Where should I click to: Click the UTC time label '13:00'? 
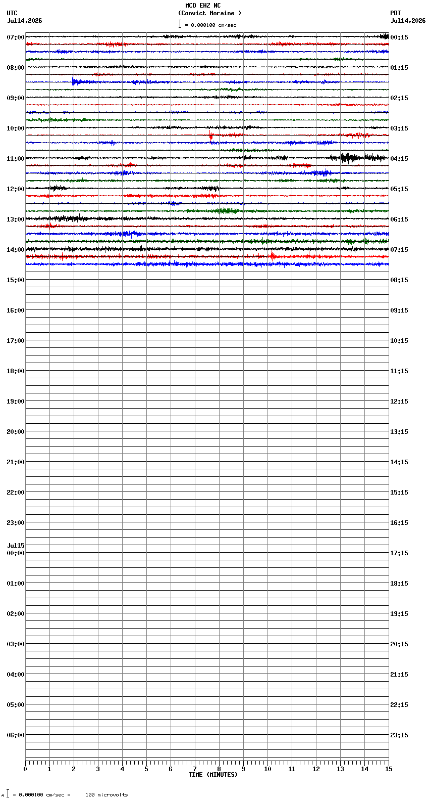16,219
